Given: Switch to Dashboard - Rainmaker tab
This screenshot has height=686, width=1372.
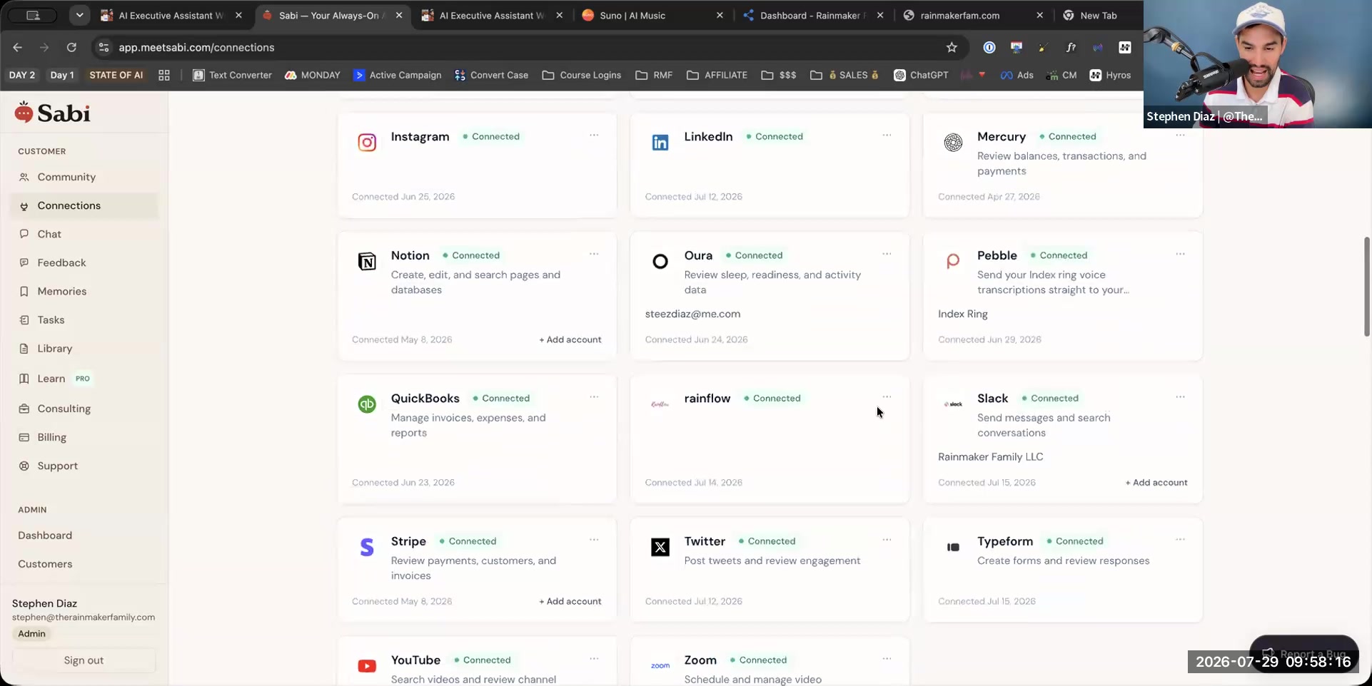Looking at the screenshot, I should click(x=813, y=15).
